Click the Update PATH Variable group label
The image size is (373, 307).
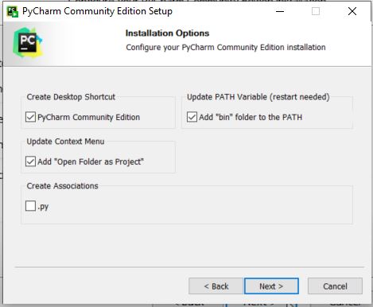(258, 97)
